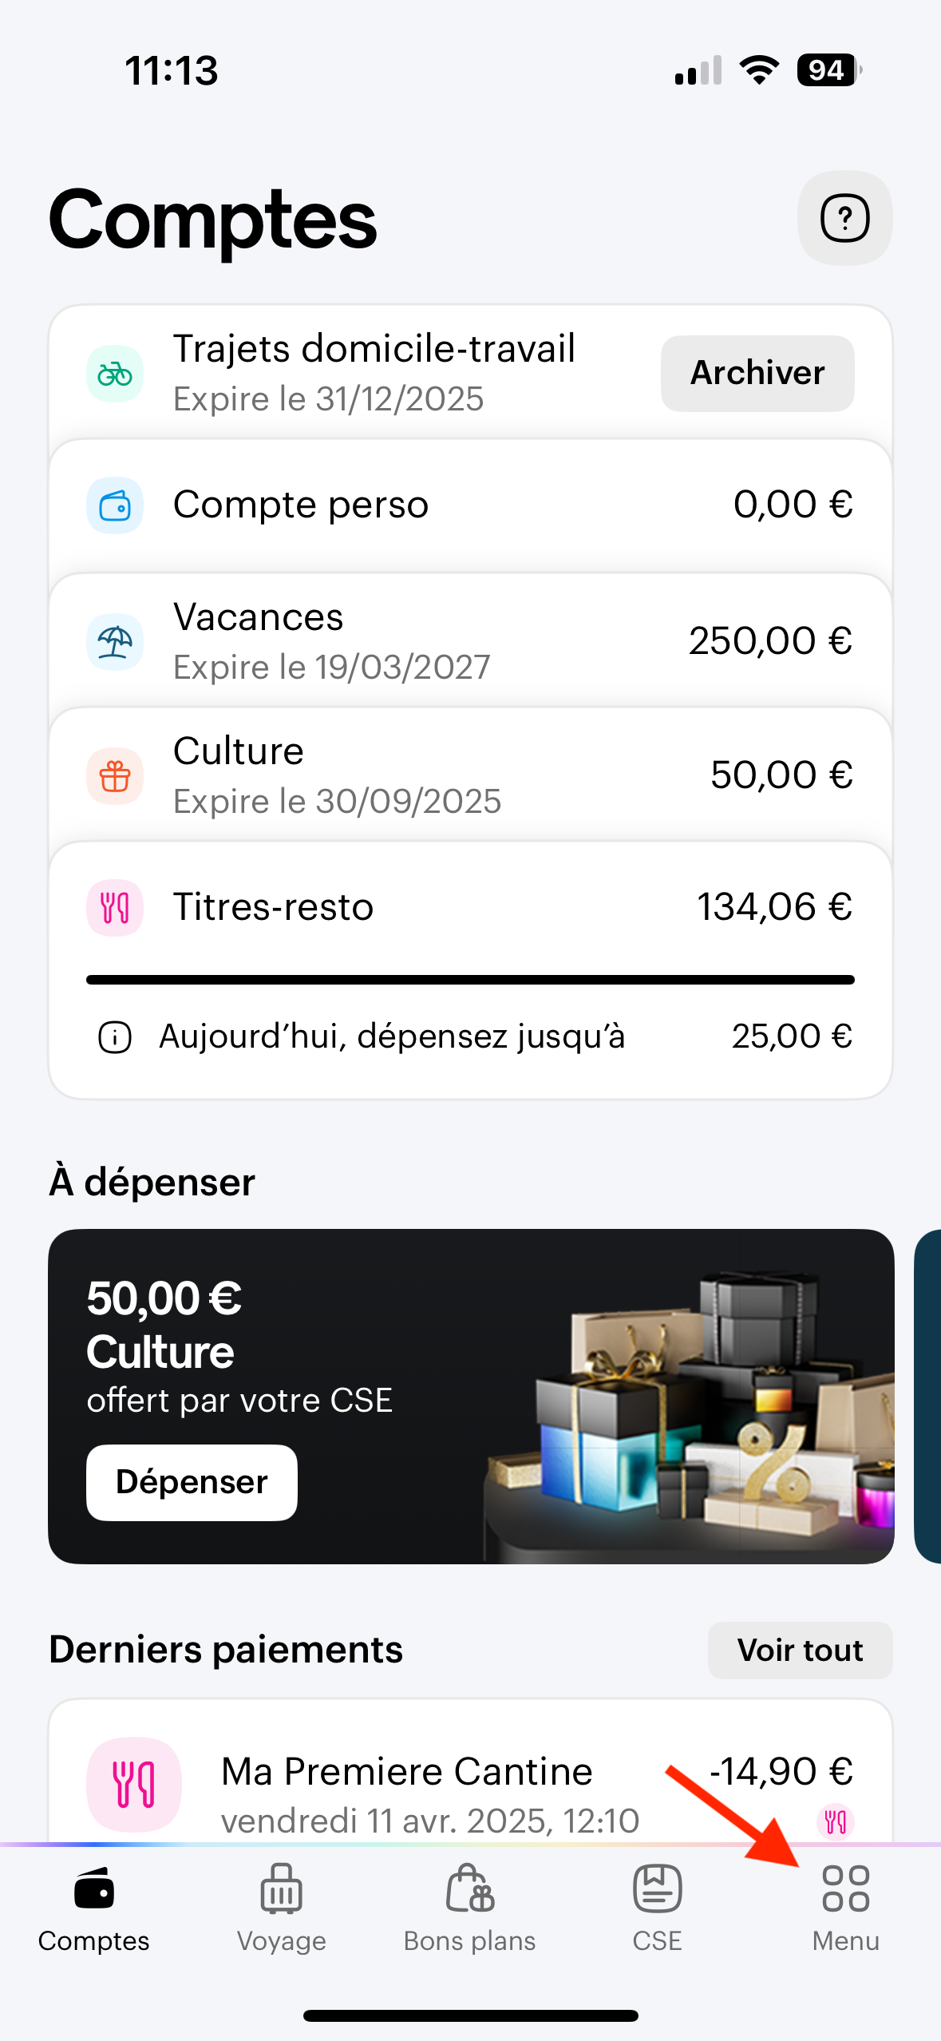Open the Vacances account row
This screenshot has width=941, height=2041.
tap(469, 641)
